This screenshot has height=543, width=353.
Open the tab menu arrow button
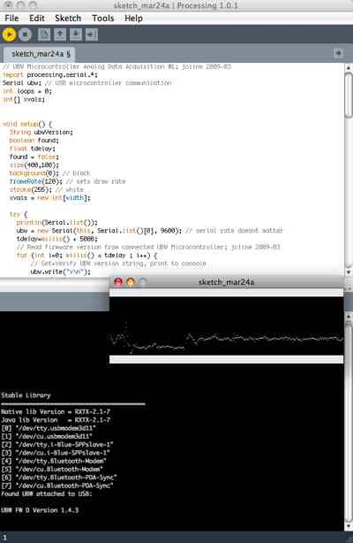tap(338, 53)
